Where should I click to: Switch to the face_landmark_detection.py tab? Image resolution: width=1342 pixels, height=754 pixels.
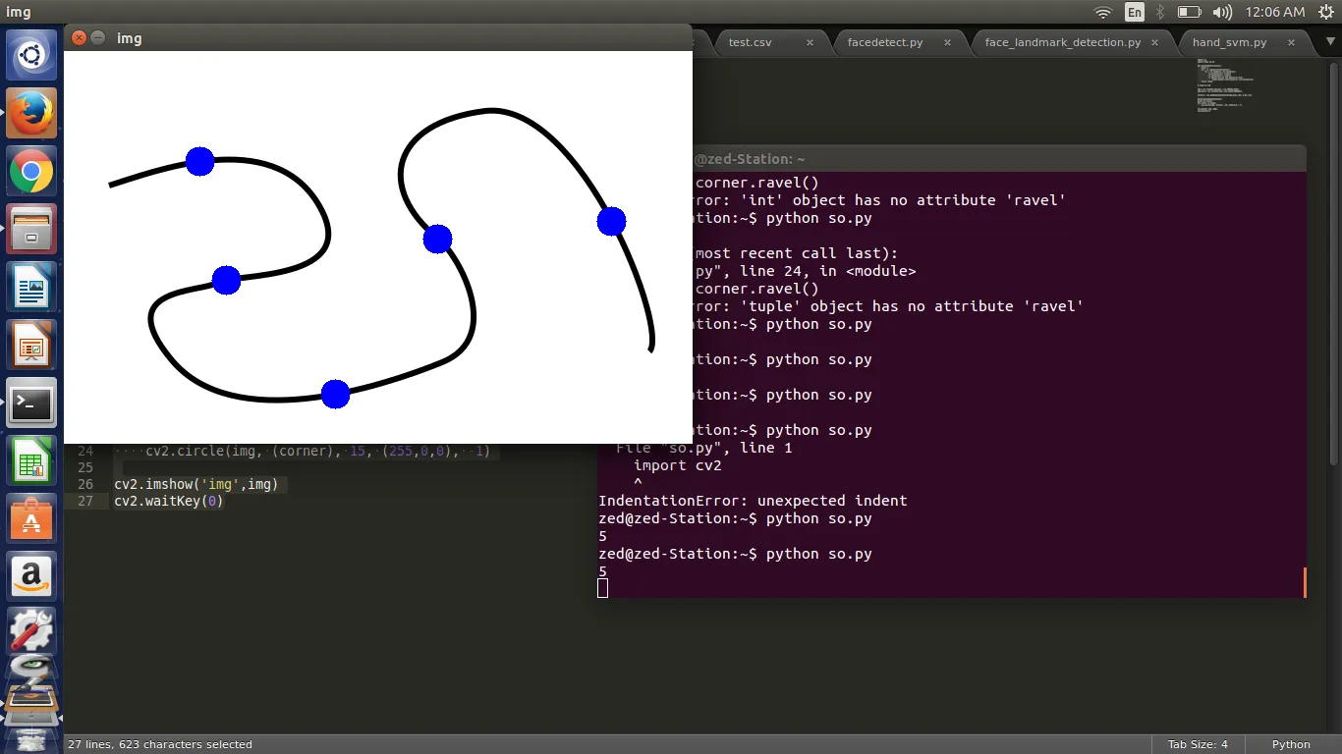tap(1063, 42)
